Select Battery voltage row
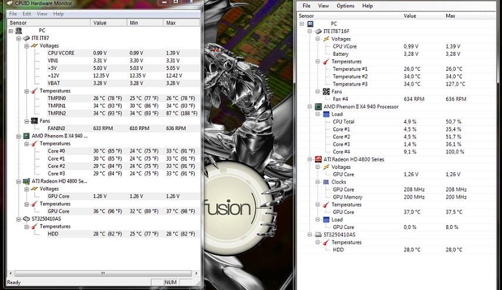This screenshot has height=290, width=502. click(397, 54)
